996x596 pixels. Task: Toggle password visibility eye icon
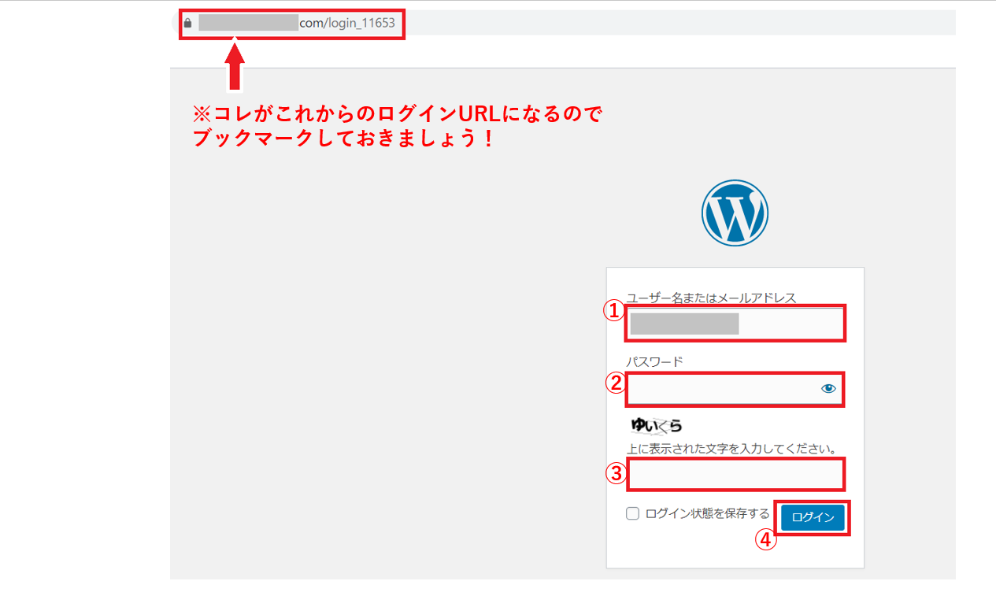(x=828, y=388)
